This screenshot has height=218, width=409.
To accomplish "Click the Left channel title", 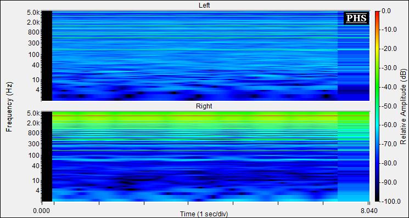I will click(x=204, y=5).
